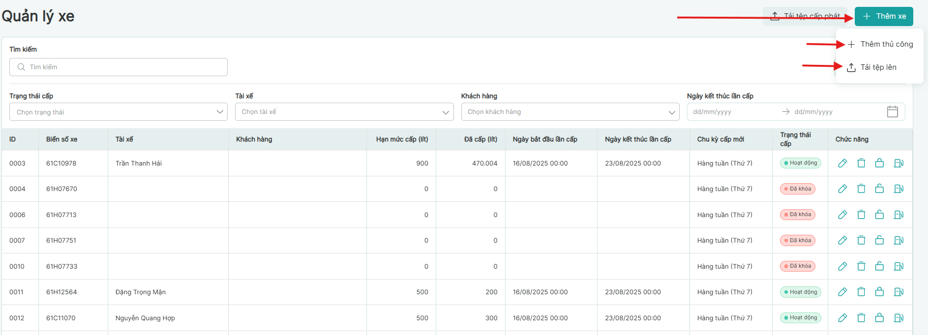Open the "Chọn trạng thái" dropdown
Image resolution: width=930 pixels, height=335 pixels.
click(x=118, y=112)
